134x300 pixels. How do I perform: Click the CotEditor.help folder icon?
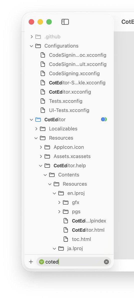coord(47,166)
